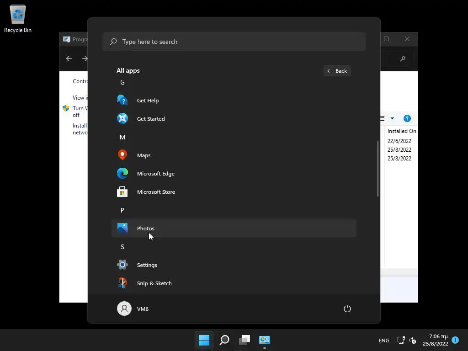The image size is (468, 351).
Task: Open network status tray icon
Action: coord(401,340)
